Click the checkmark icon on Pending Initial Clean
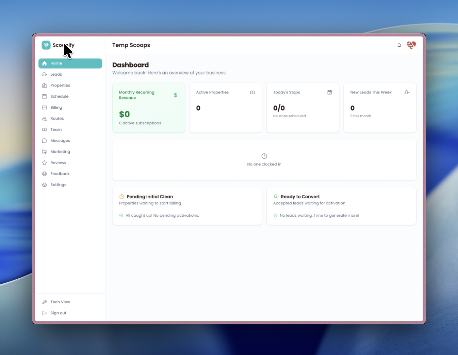The height and width of the screenshot is (355, 458). [x=121, y=215]
